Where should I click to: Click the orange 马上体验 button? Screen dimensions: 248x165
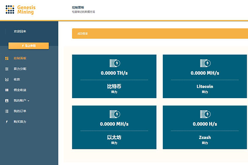coord(29,46)
